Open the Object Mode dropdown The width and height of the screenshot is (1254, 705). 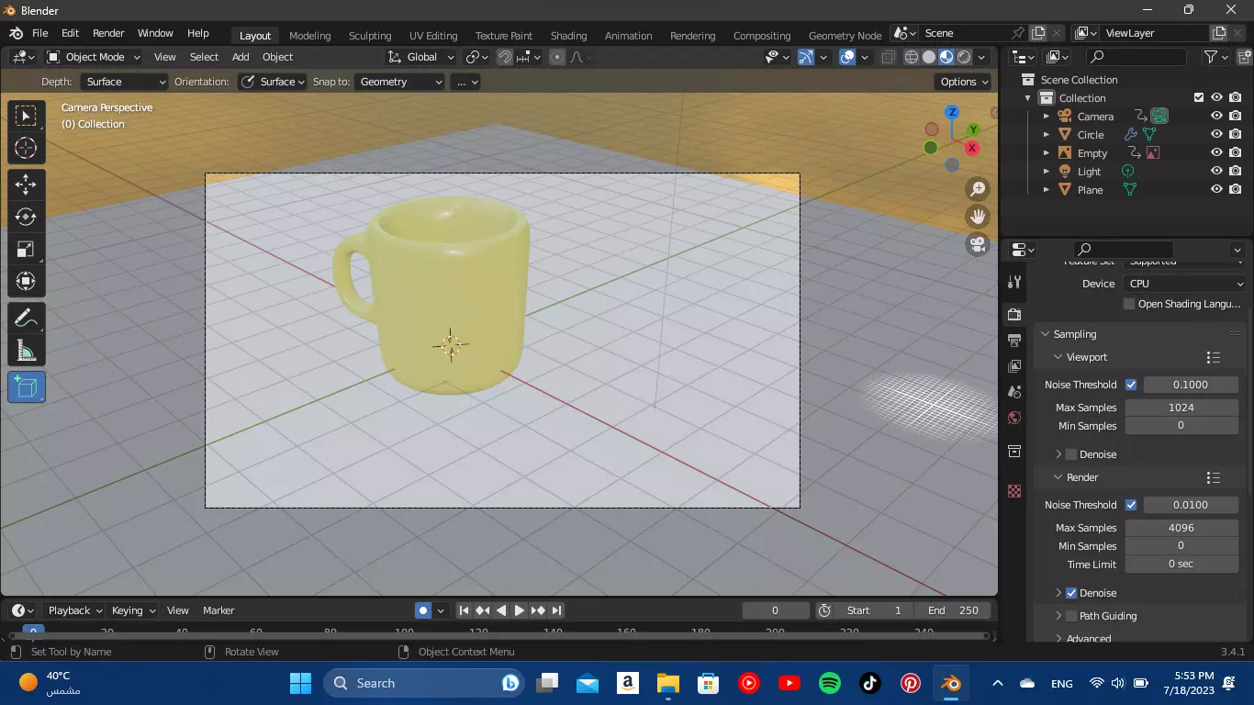click(94, 57)
